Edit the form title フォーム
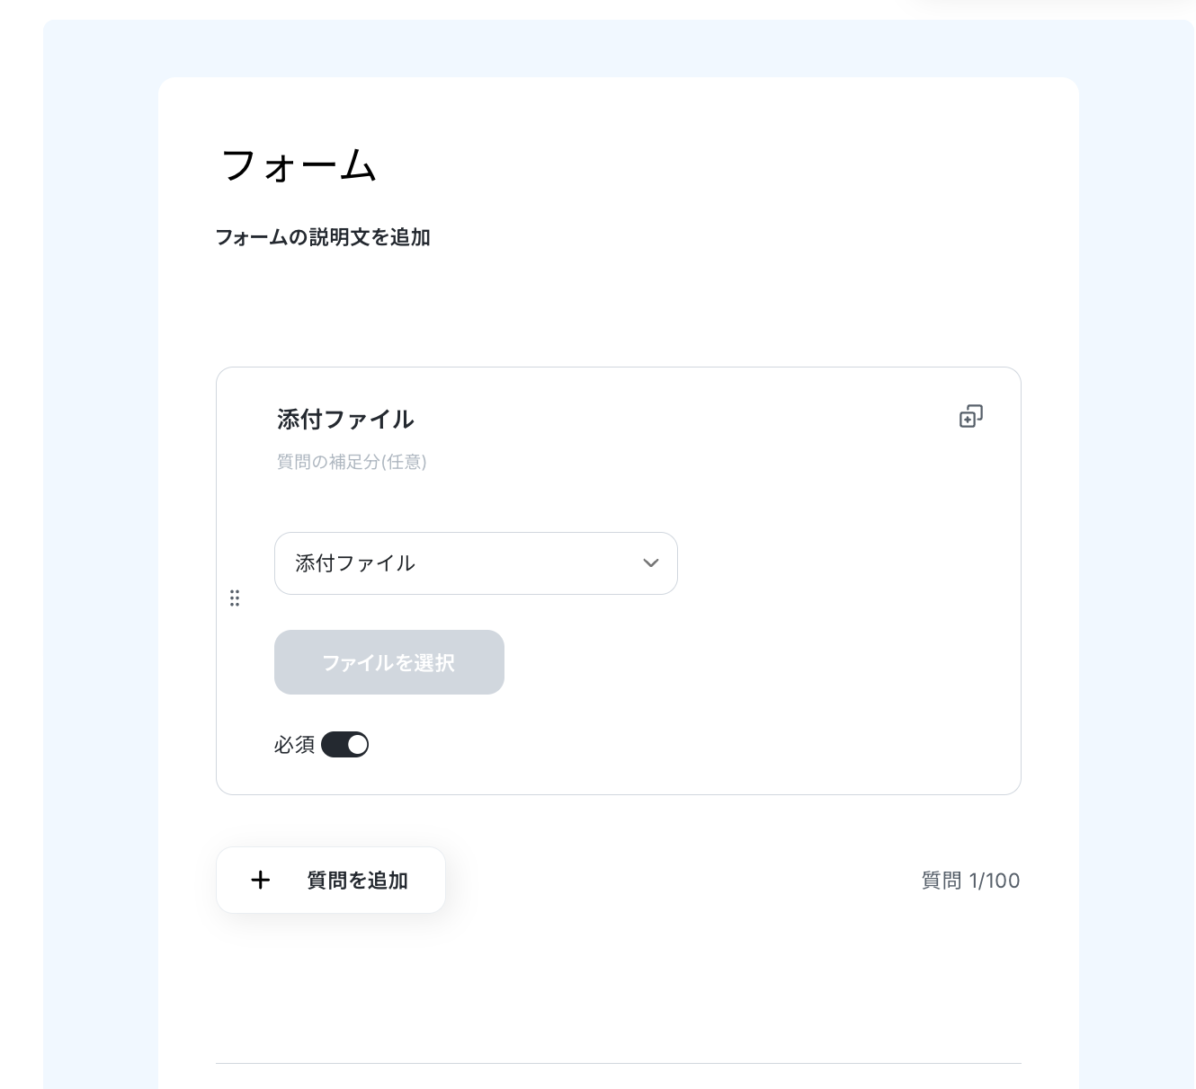1196x1089 pixels. click(x=298, y=166)
